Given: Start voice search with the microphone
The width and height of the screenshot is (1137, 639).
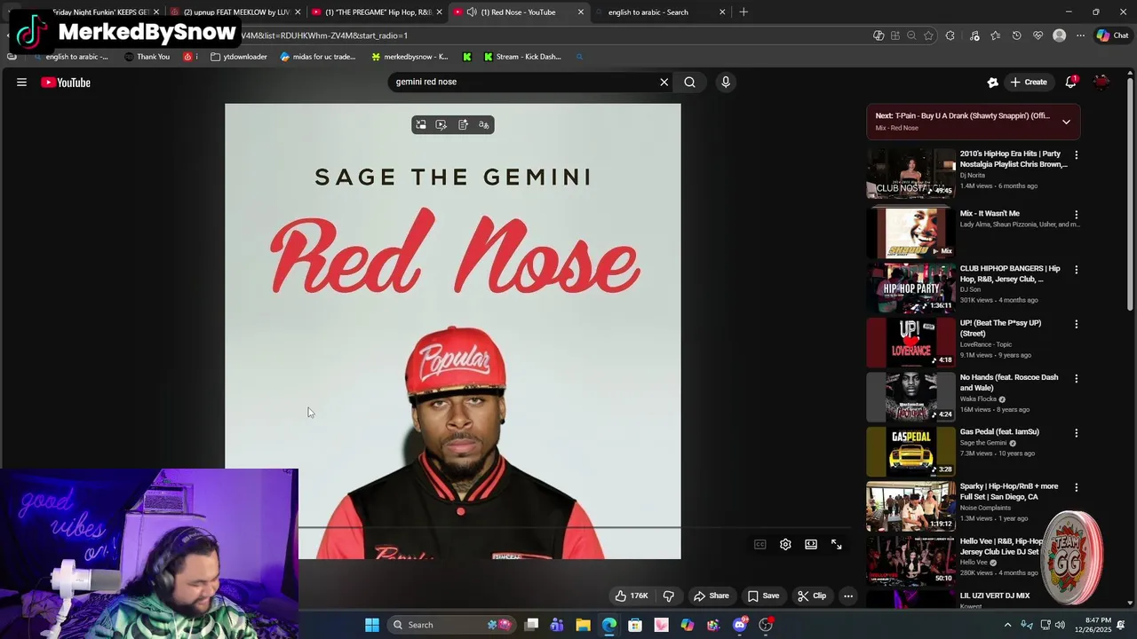Looking at the screenshot, I should point(726,82).
